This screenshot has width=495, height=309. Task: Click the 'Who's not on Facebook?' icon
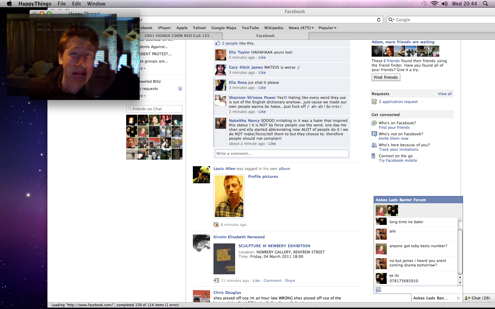pos(374,134)
